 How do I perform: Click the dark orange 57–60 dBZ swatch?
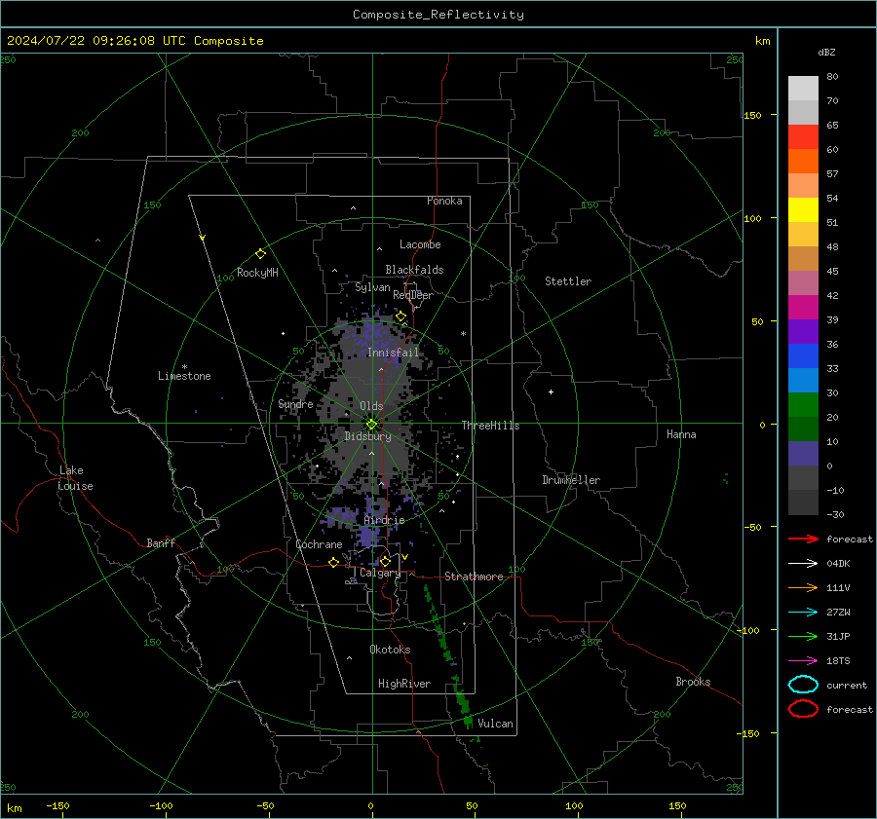pos(803,161)
